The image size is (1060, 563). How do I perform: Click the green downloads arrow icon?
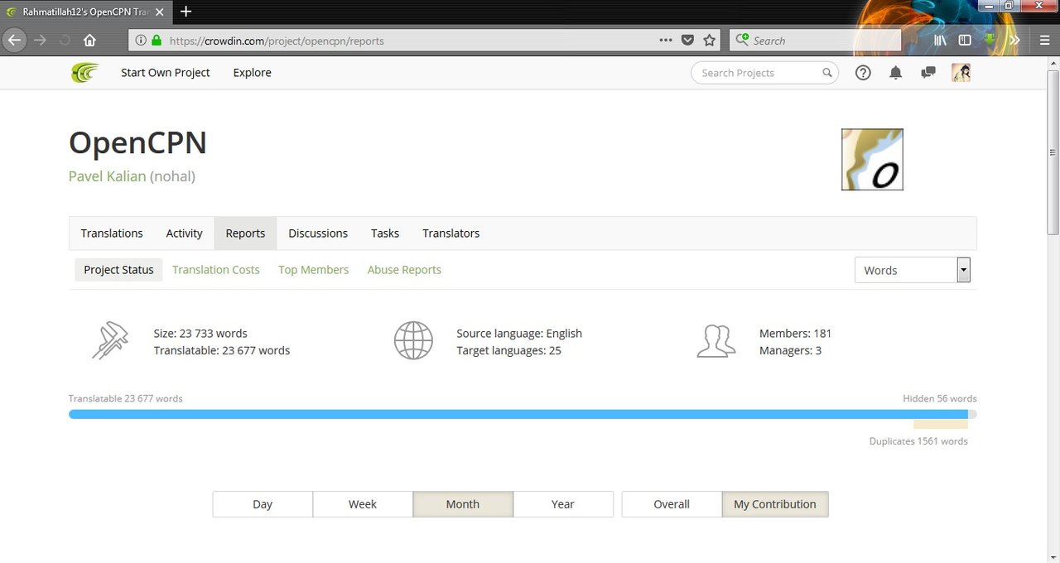tap(989, 40)
